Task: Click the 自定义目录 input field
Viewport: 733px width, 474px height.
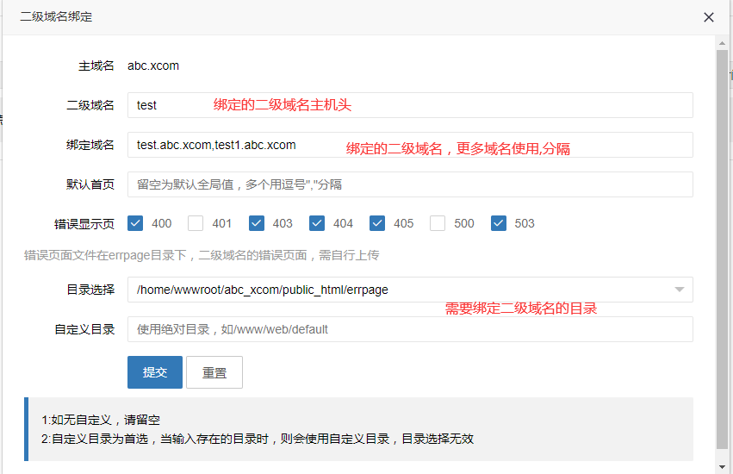Action: pyautogui.click(x=410, y=329)
